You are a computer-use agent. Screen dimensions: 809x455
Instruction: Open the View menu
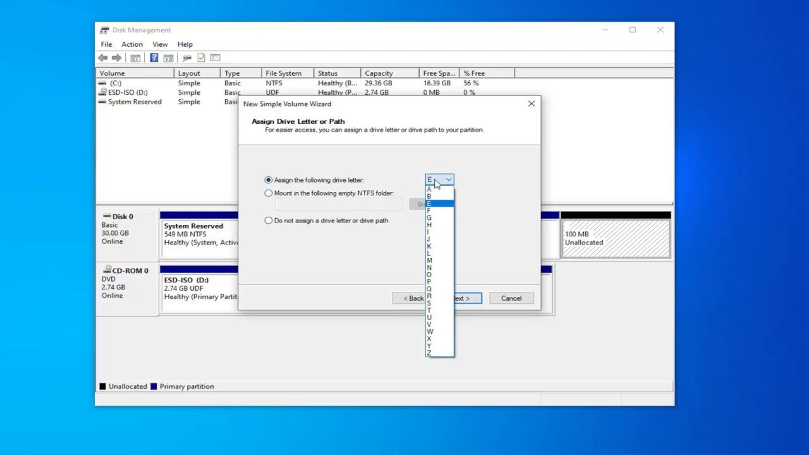click(160, 44)
